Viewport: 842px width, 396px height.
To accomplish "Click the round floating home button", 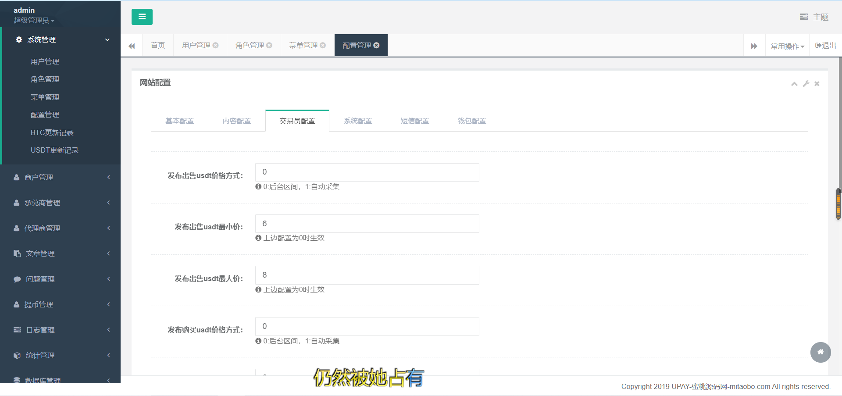I will click(x=821, y=352).
